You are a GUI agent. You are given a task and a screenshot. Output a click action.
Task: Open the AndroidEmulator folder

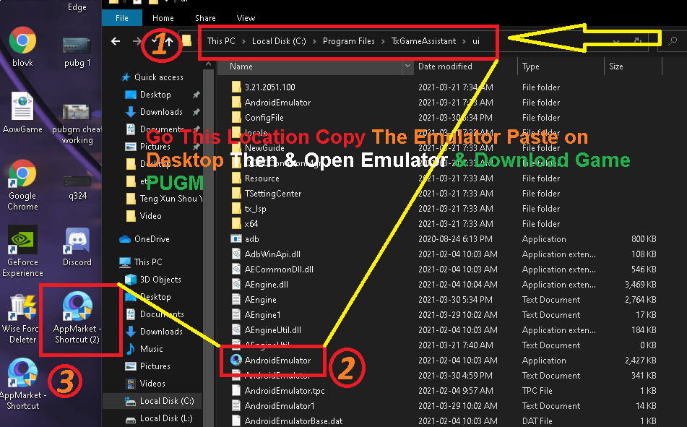click(277, 103)
